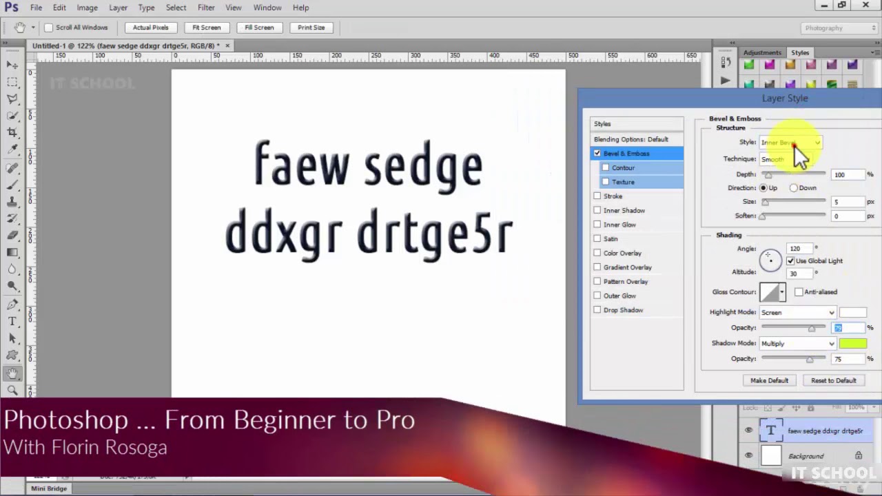
Task: Enable Scroll All Windows checkbox
Action: pos(48,28)
